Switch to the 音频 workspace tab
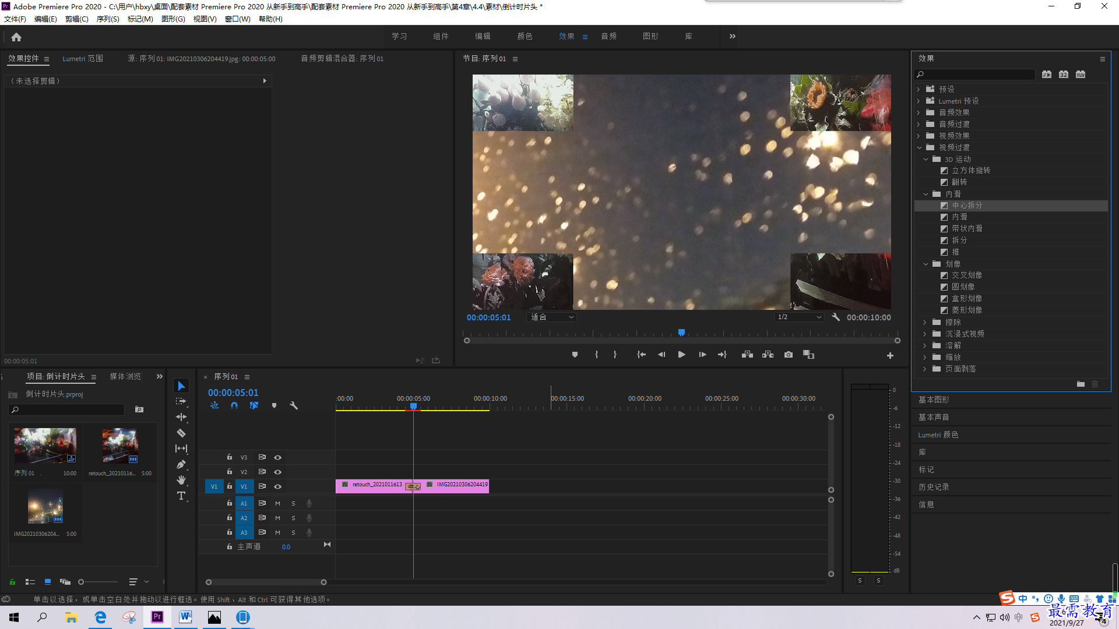Screen dimensions: 1119x629 pos(609,36)
